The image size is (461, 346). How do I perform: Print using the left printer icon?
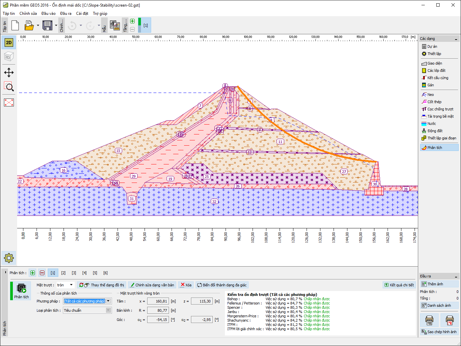point(429,320)
